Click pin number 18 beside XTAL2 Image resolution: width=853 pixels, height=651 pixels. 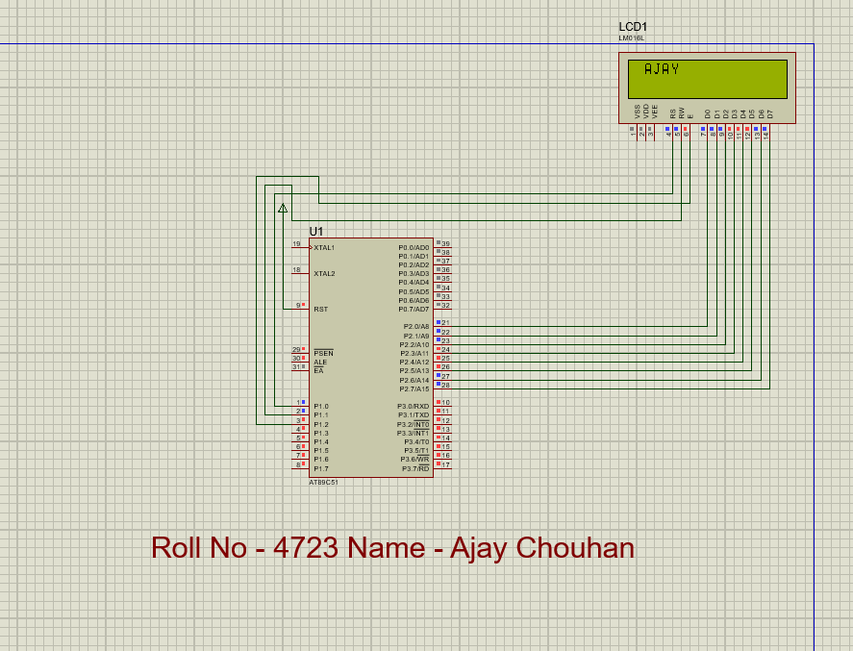(296, 270)
